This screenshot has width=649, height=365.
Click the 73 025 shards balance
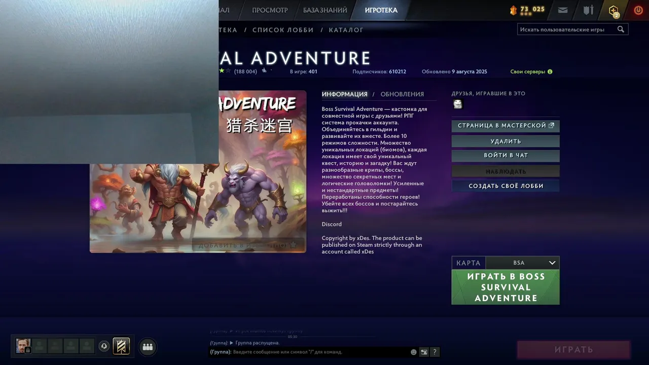pos(532,9)
